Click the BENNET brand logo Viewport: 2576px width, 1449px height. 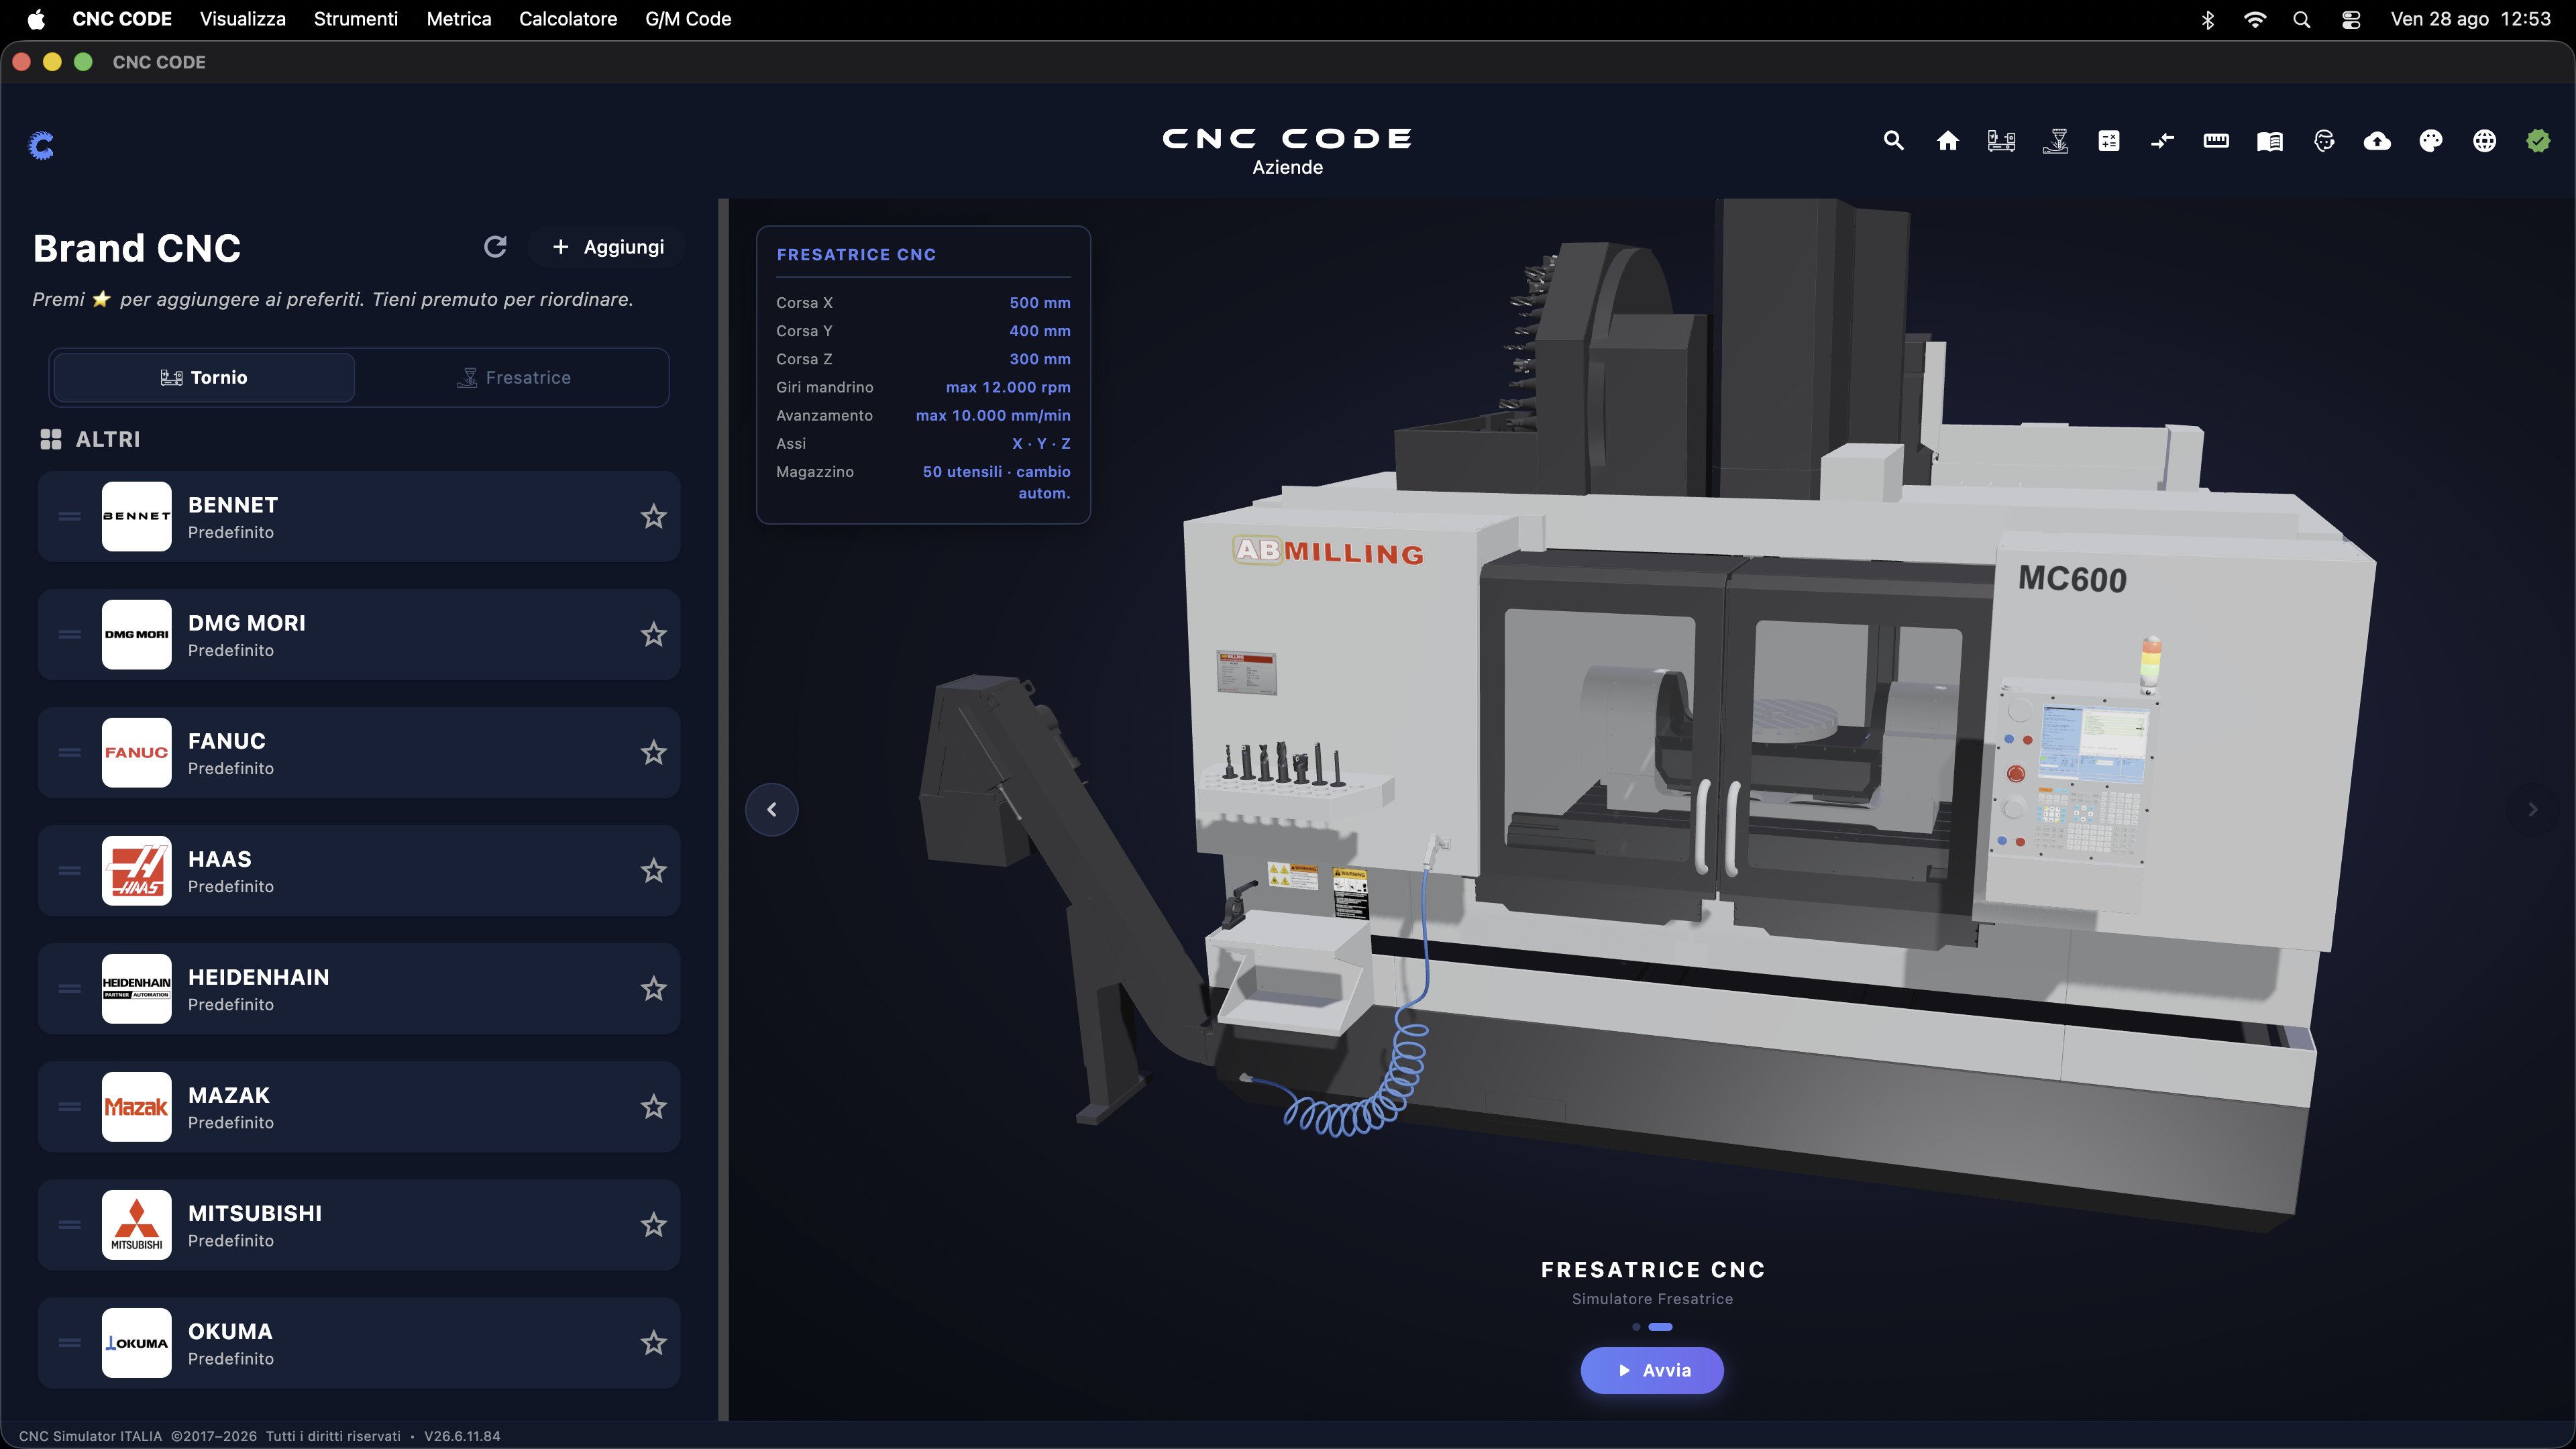(x=137, y=516)
